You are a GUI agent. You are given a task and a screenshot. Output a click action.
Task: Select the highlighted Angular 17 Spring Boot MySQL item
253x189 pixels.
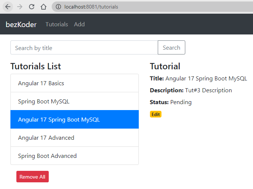74,119
